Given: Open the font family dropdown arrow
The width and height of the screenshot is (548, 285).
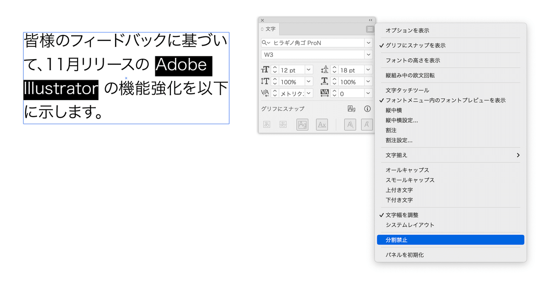Looking at the screenshot, I should 368,42.
